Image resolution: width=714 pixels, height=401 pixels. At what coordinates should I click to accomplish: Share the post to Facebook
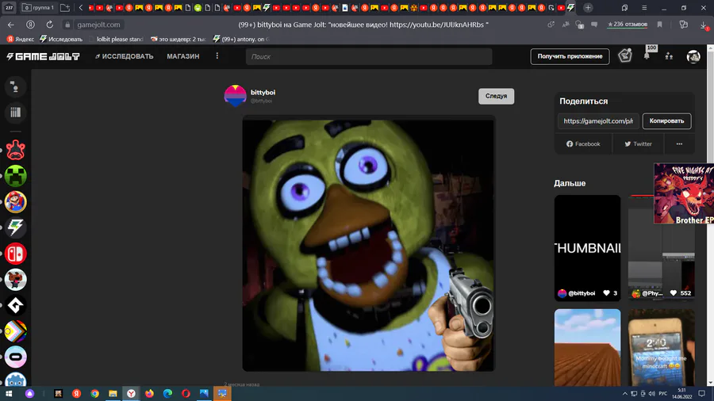coord(583,143)
